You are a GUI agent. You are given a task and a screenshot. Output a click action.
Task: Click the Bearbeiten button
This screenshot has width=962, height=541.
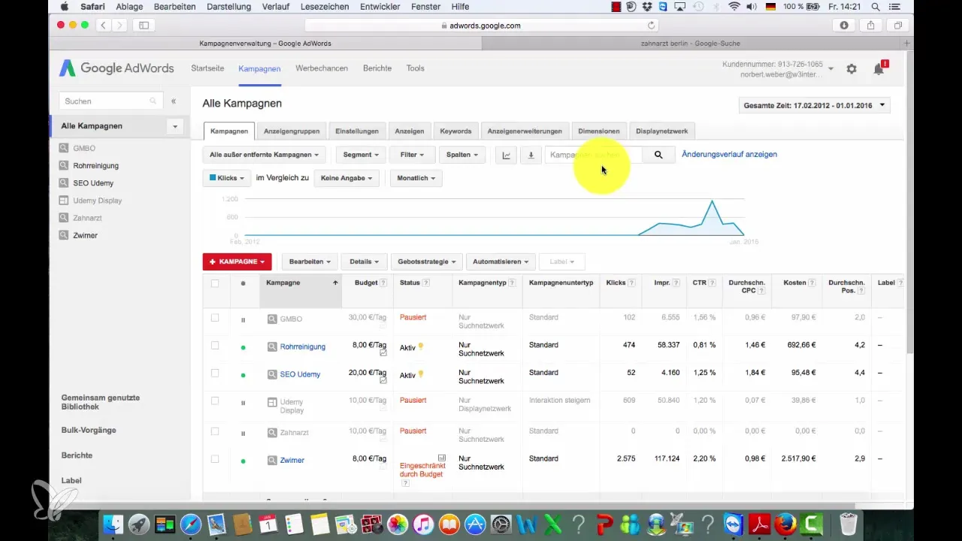click(x=310, y=261)
